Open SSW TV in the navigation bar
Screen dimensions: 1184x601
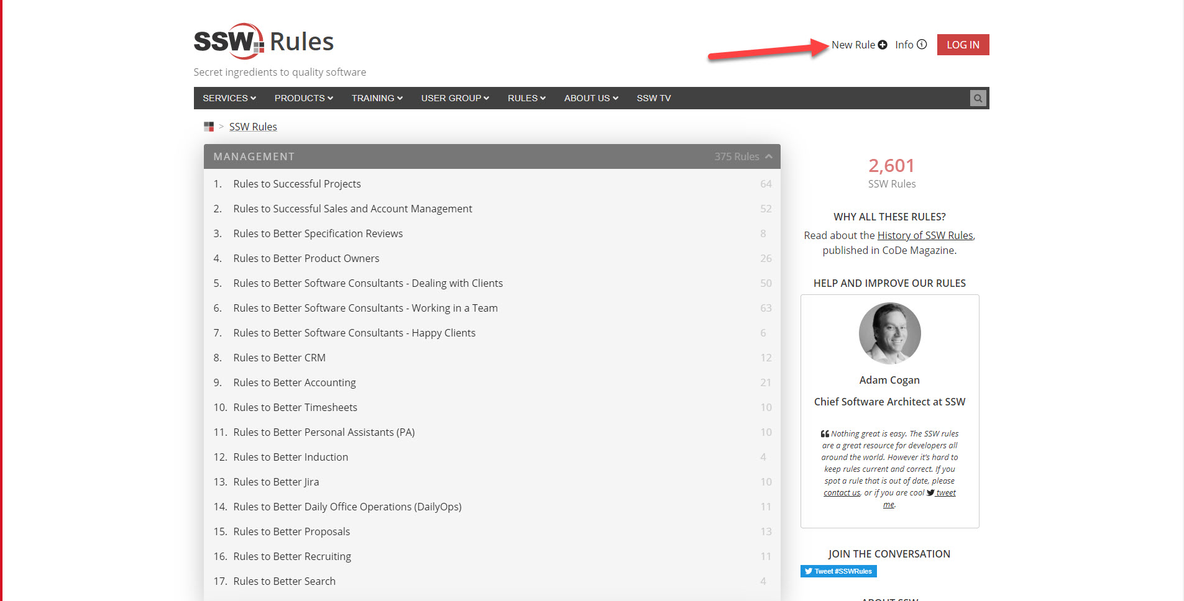pos(654,98)
